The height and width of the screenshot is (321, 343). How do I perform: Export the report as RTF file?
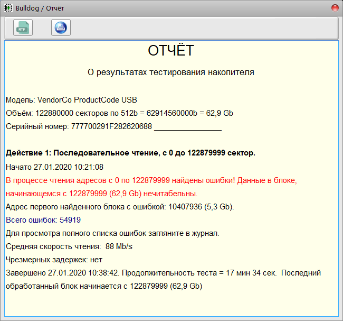pyautogui.click(x=23, y=27)
